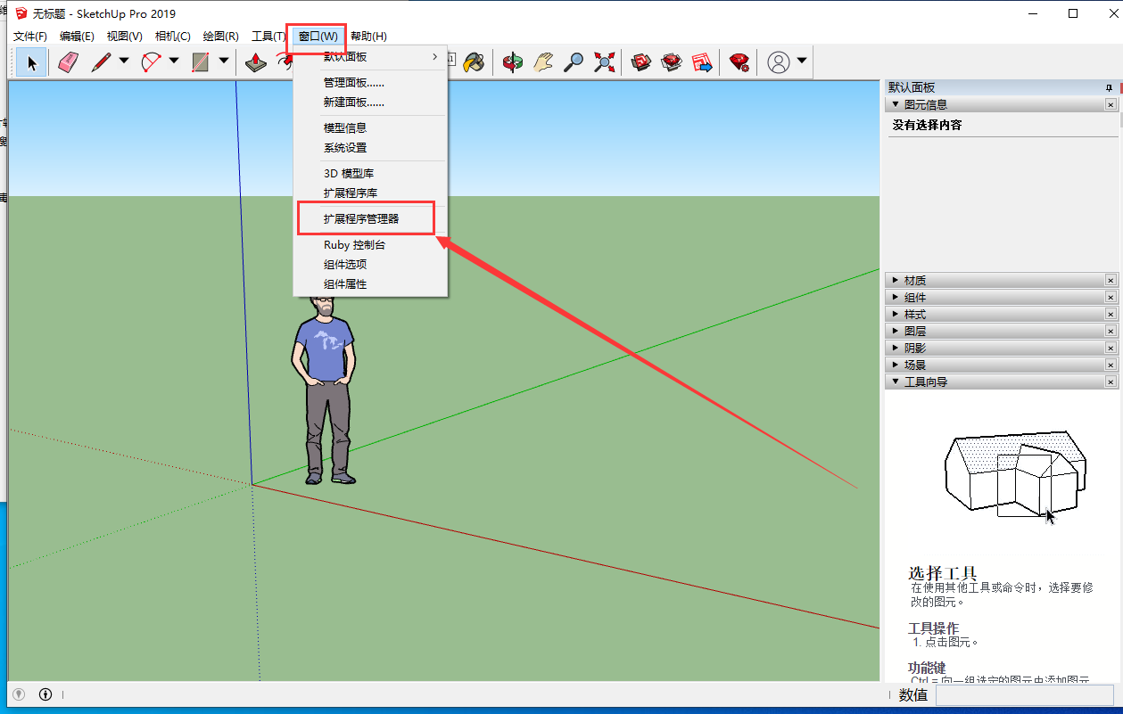Activate the Line drawing tool
The image size is (1123, 714).
98,62
